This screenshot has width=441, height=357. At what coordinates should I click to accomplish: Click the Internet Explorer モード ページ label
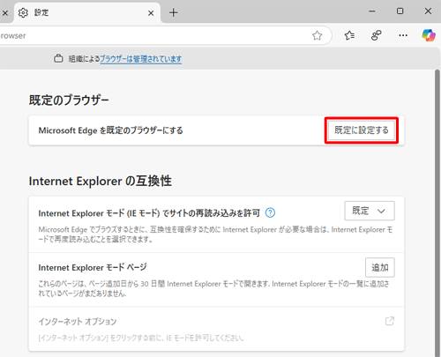[x=93, y=267]
